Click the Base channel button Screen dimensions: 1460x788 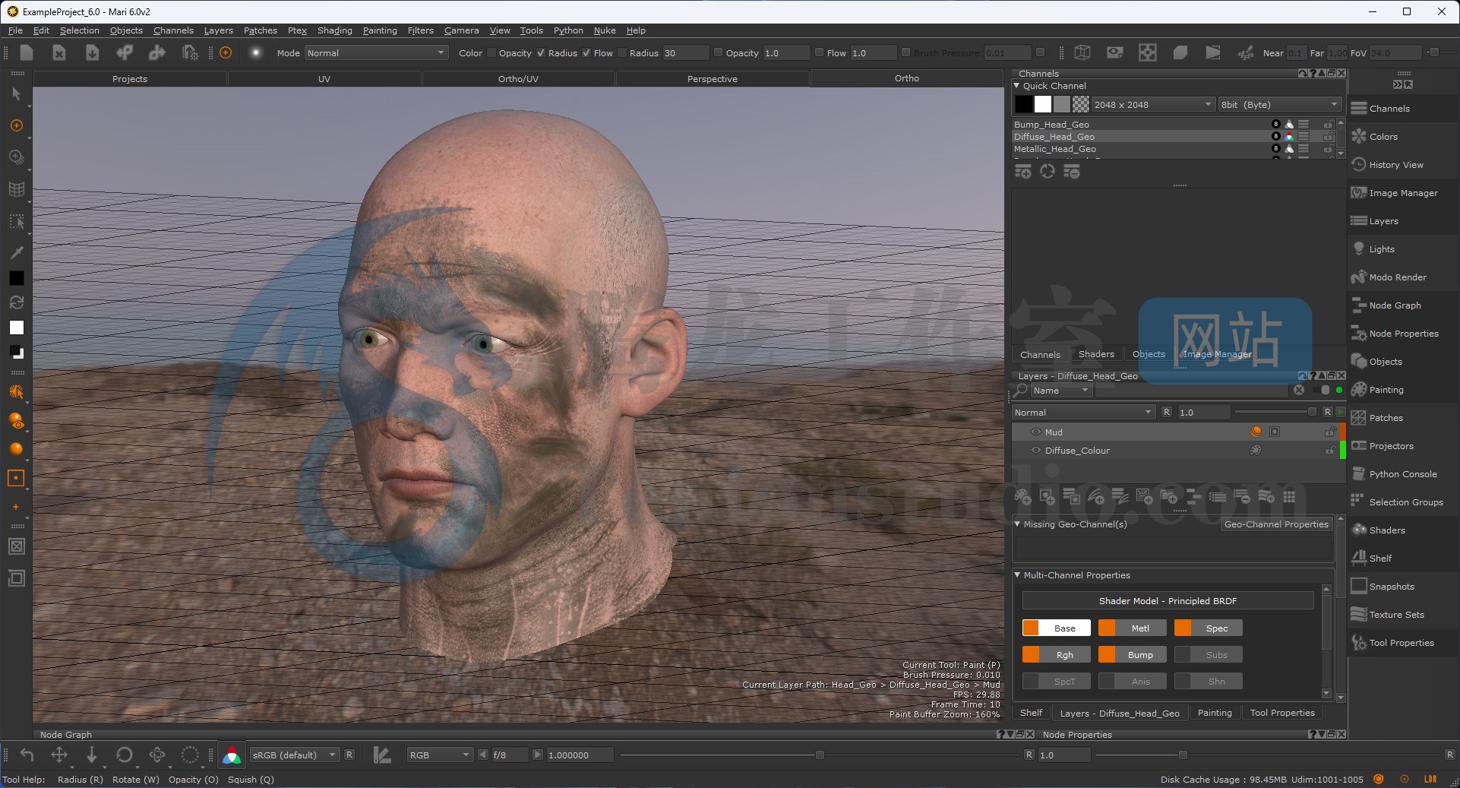click(1057, 628)
